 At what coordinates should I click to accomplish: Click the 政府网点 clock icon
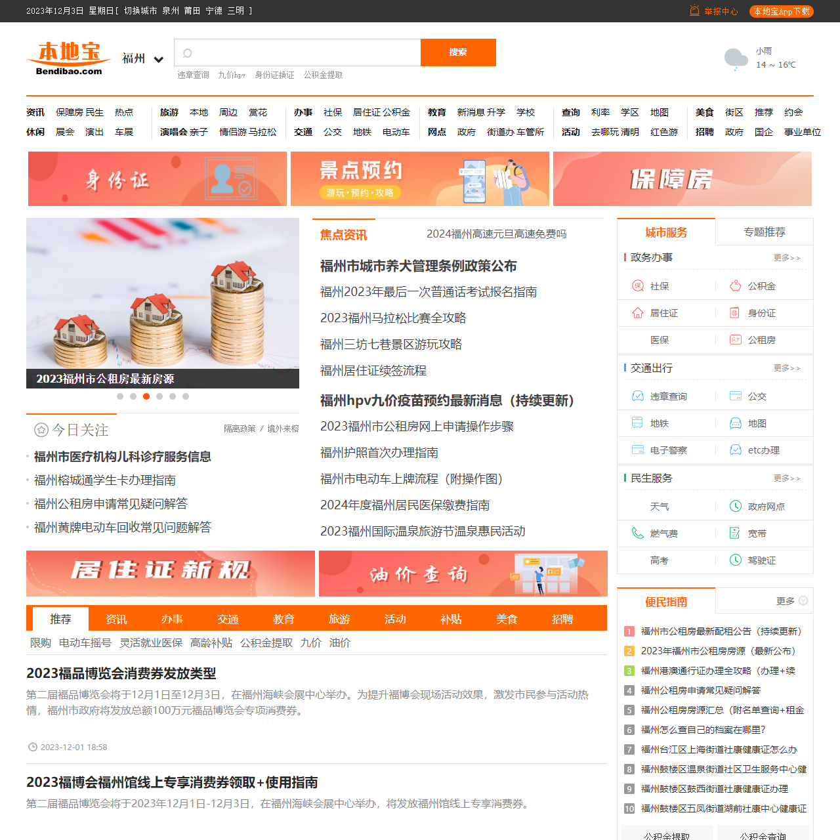(736, 507)
